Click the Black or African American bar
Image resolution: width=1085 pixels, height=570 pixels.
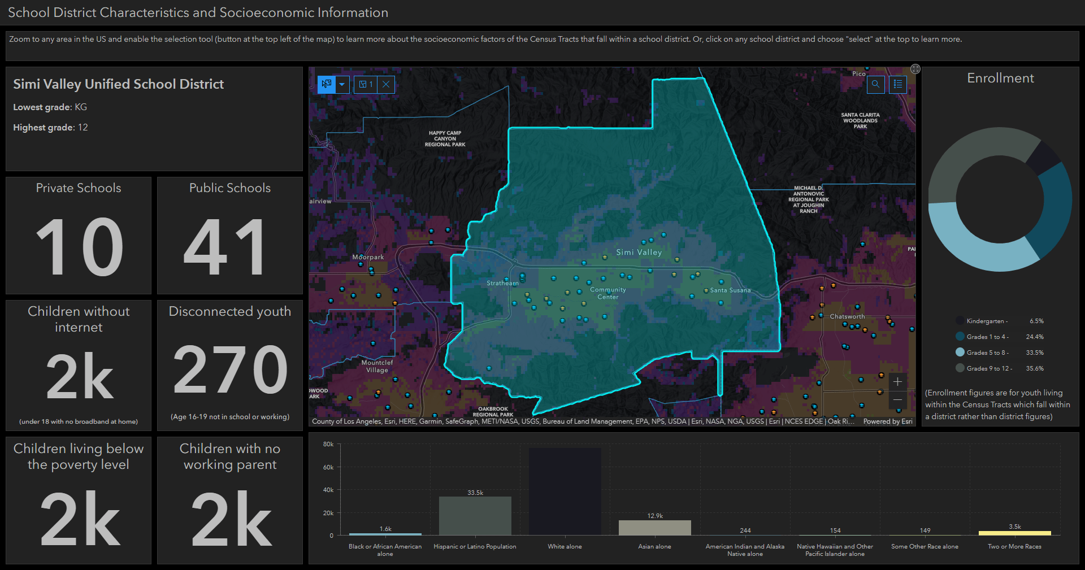click(x=385, y=534)
